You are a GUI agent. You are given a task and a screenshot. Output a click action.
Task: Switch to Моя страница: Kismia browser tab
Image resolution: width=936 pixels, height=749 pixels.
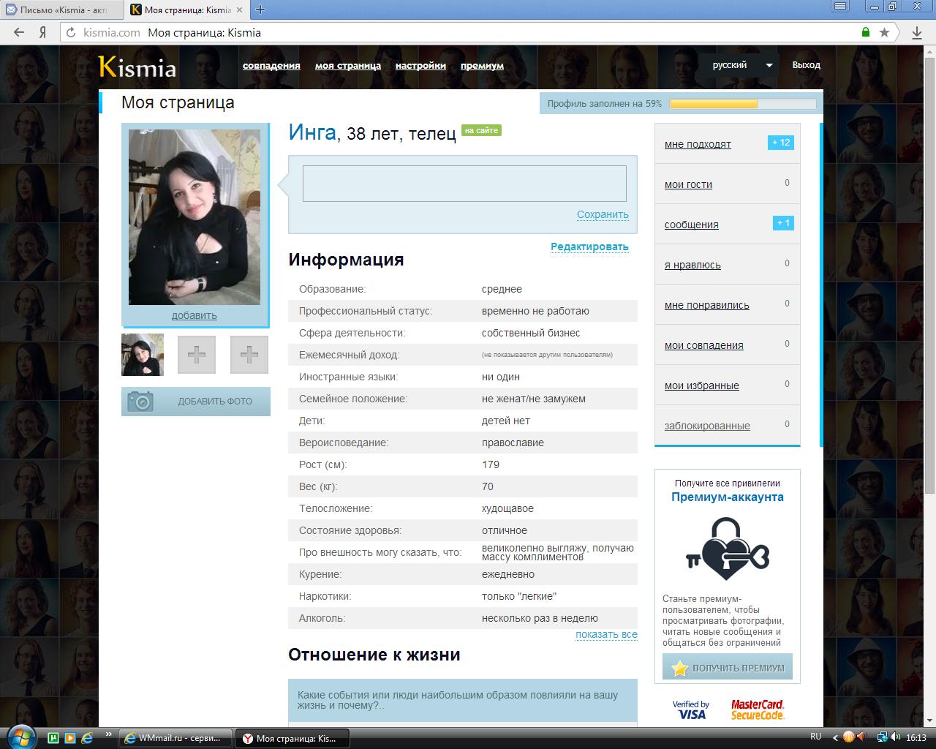[x=188, y=10]
